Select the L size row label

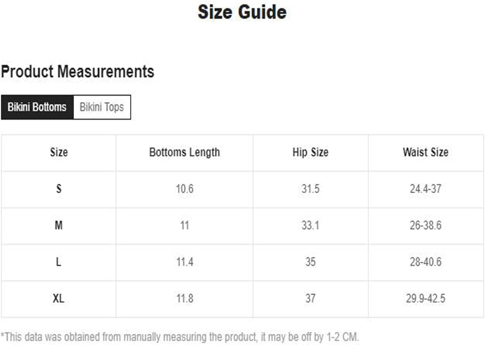click(x=59, y=262)
